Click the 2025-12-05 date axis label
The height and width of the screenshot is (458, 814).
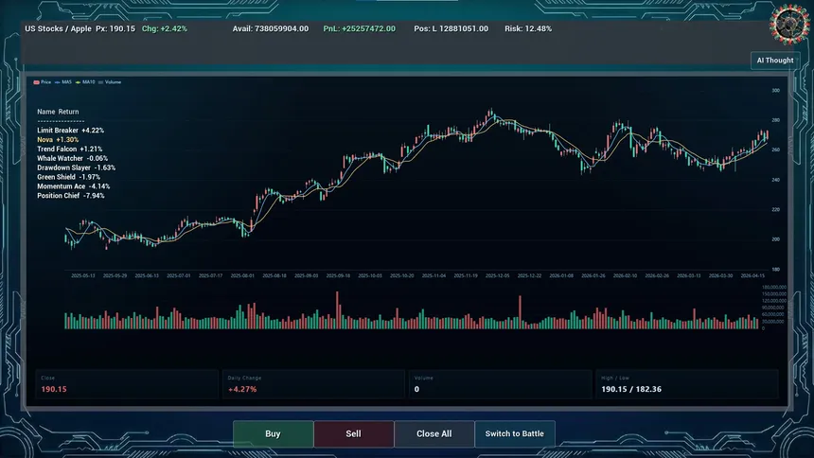[x=497, y=275]
